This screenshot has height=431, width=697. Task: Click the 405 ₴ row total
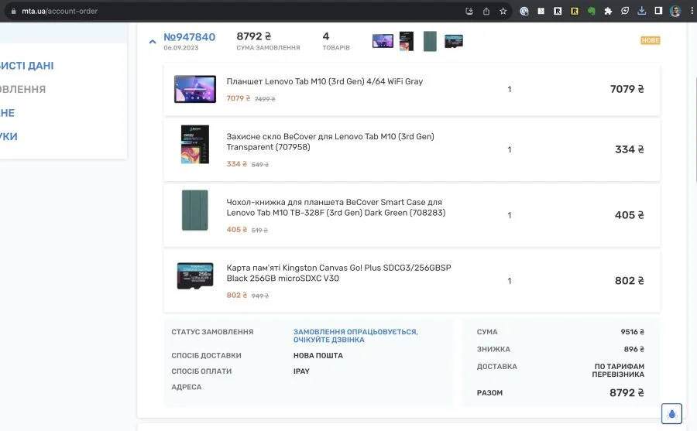[630, 215]
